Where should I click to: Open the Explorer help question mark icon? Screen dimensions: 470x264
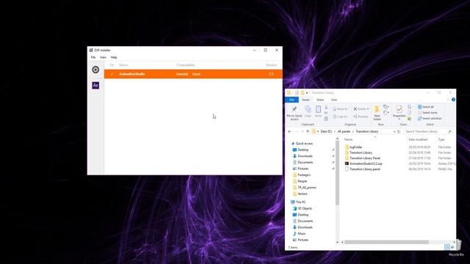(x=453, y=100)
